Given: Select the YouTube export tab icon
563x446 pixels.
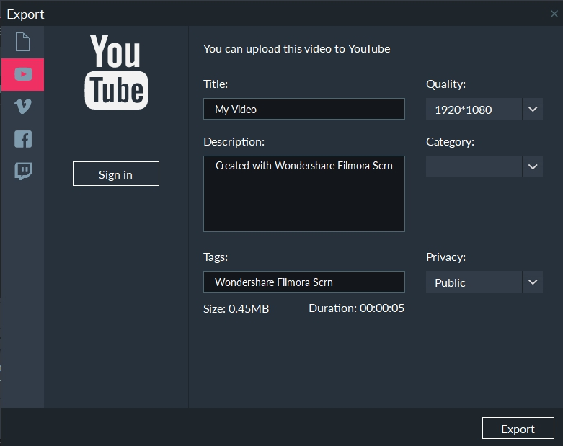Looking at the screenshot, I should (x=23, y=75).
